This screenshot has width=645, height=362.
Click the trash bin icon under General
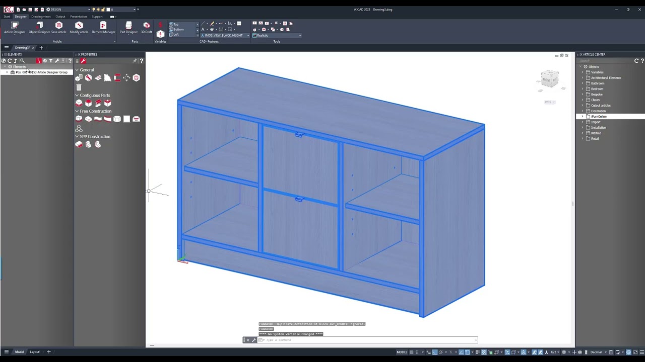pos(79,87)
